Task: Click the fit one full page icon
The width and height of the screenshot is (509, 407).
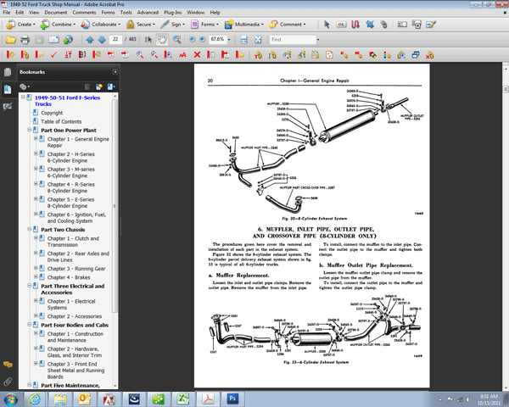Action: (258, 40)
